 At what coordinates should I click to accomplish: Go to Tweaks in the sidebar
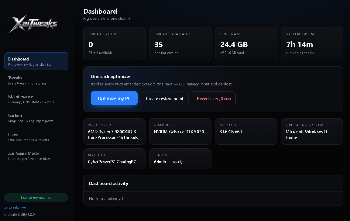(x=36, y=80)
